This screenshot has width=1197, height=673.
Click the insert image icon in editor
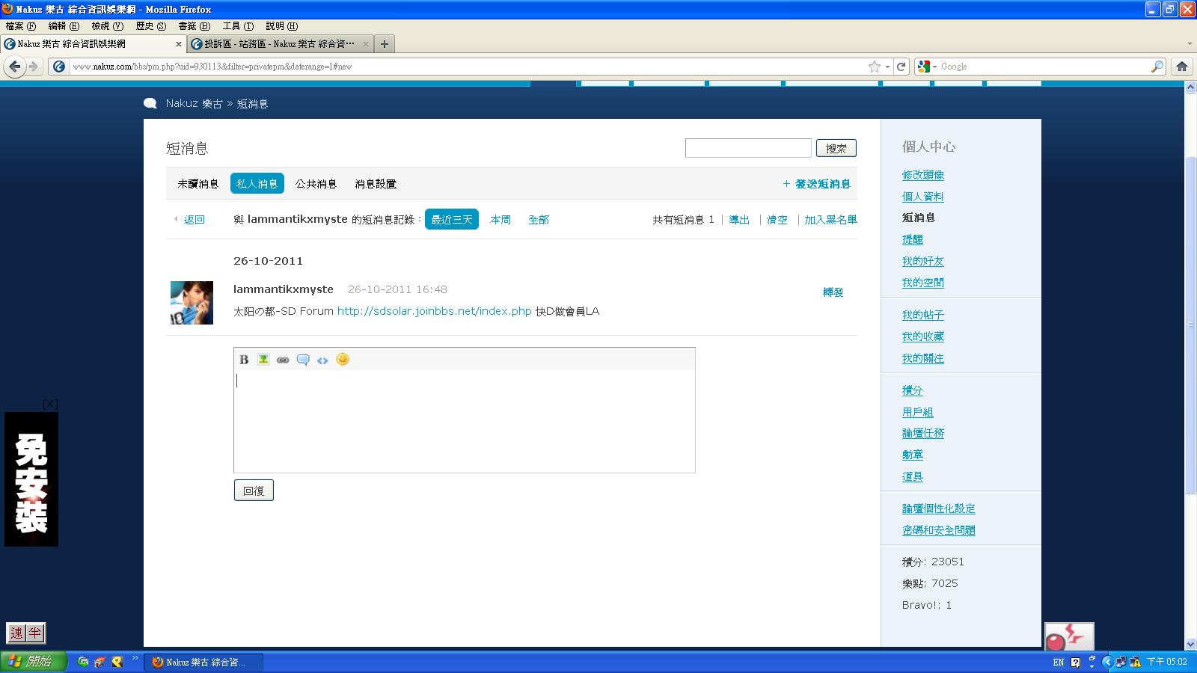(263, 360)
